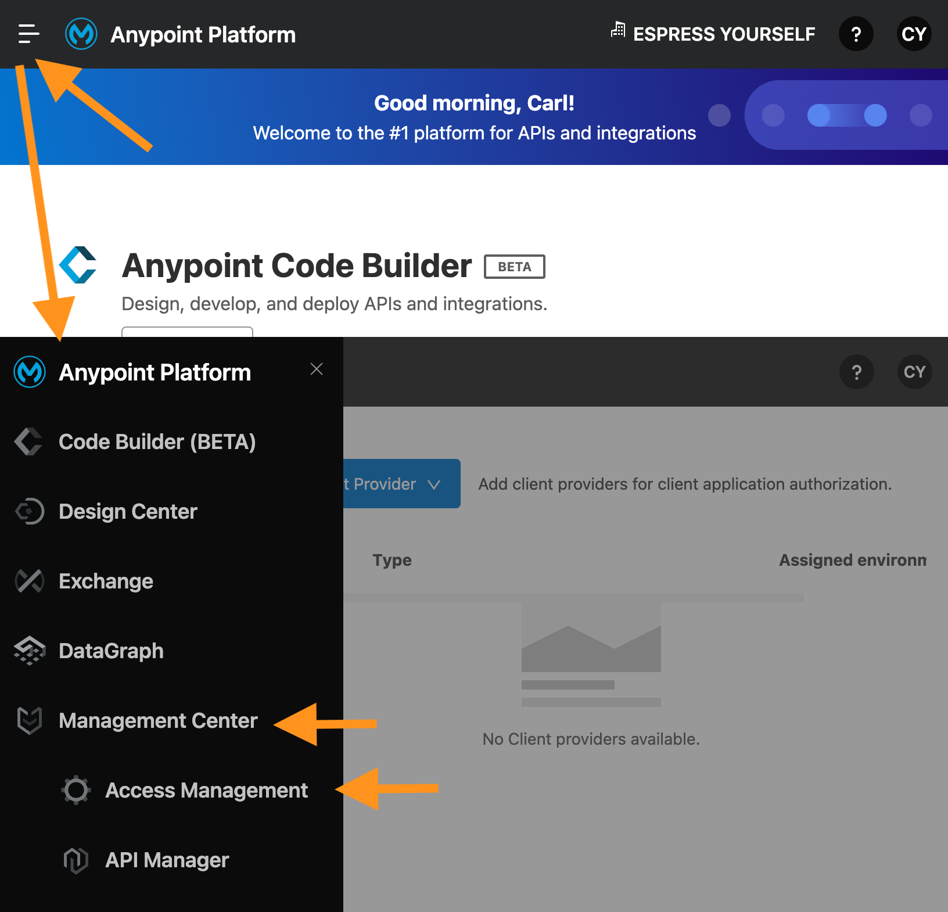Click the help icon in the lower page header
Screen dimensions: 948x912
857,372
